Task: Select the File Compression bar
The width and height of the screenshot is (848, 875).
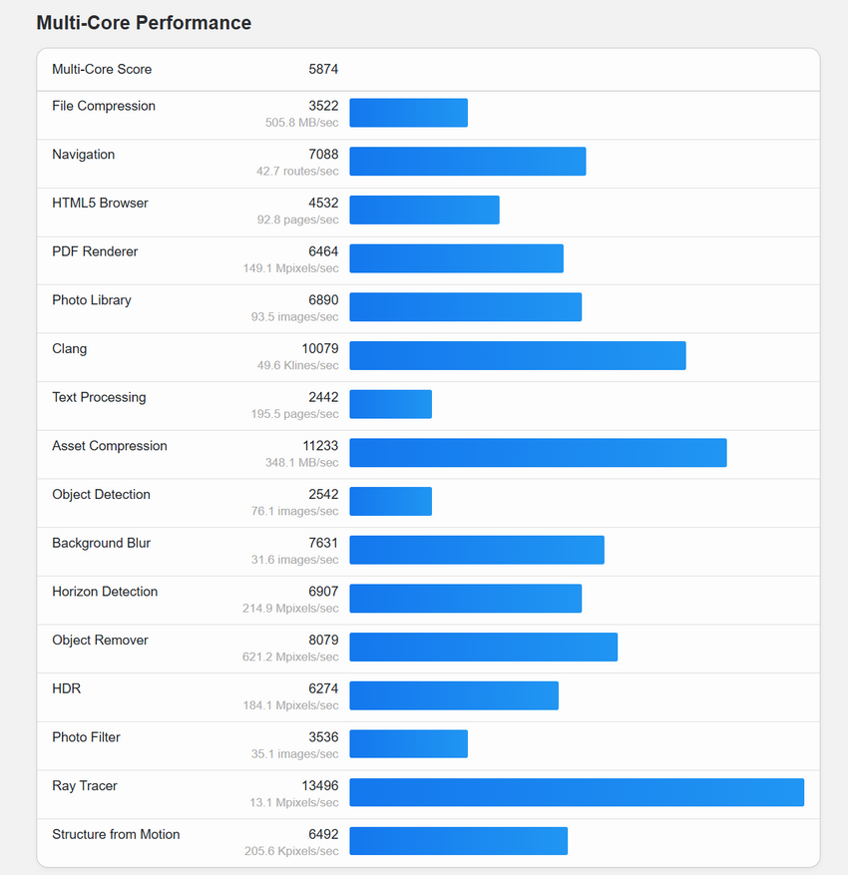Action: 408,113
